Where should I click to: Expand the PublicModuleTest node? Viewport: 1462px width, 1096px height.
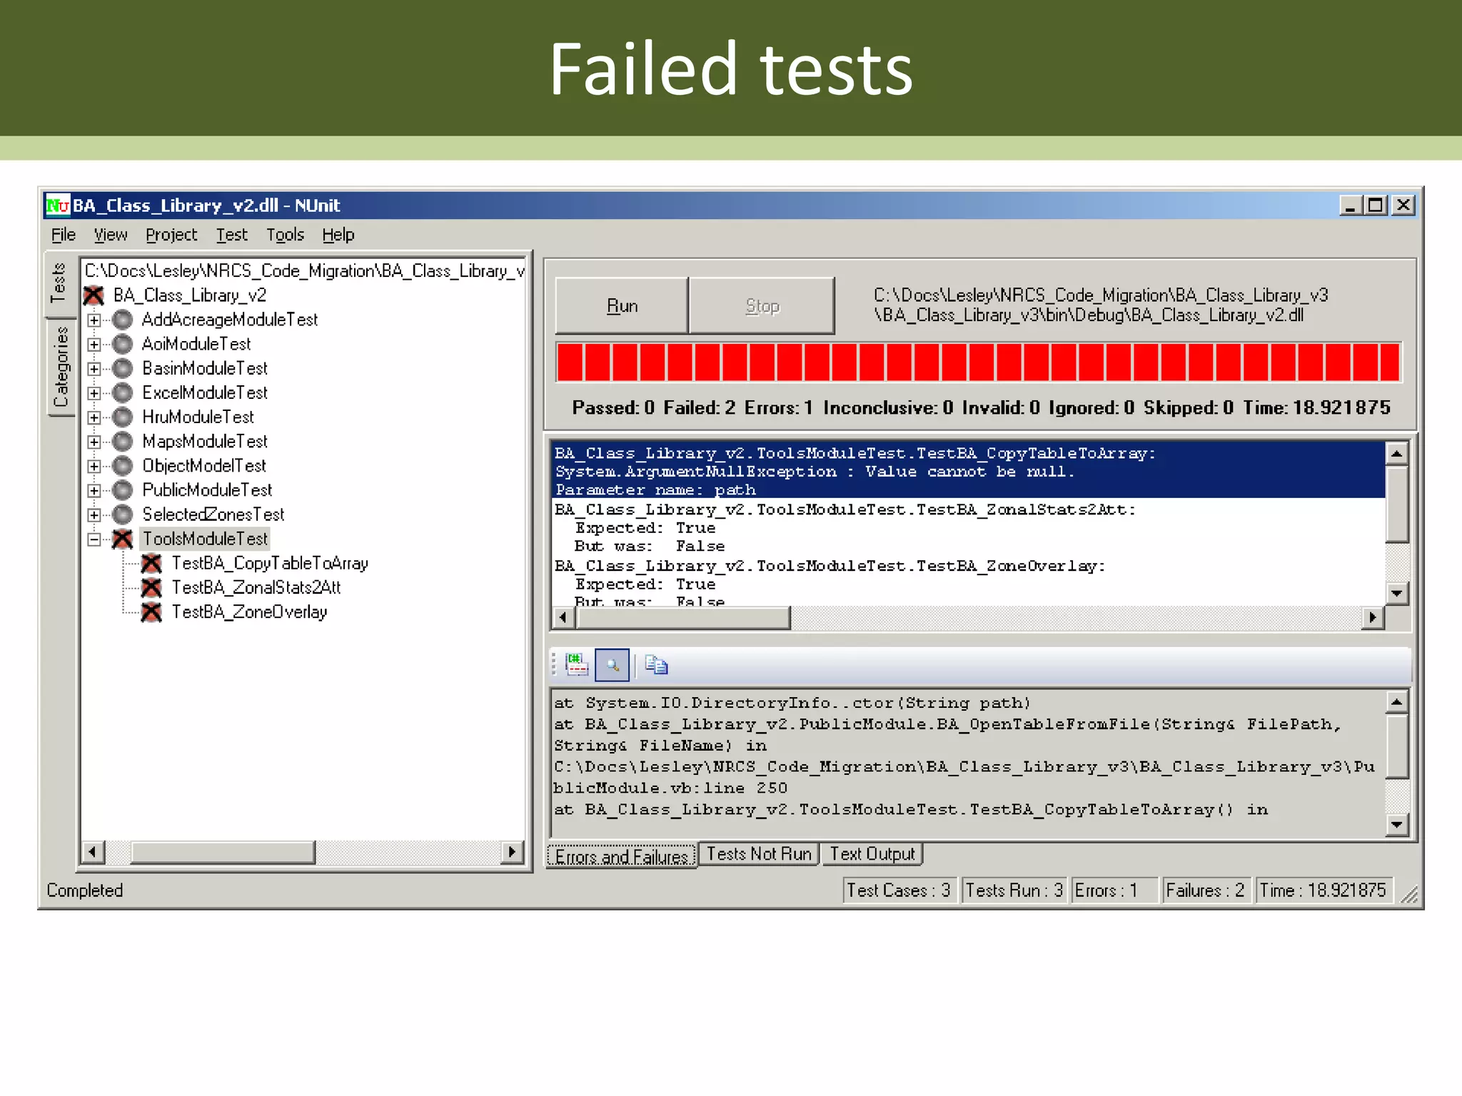click(x=94, y=491)
